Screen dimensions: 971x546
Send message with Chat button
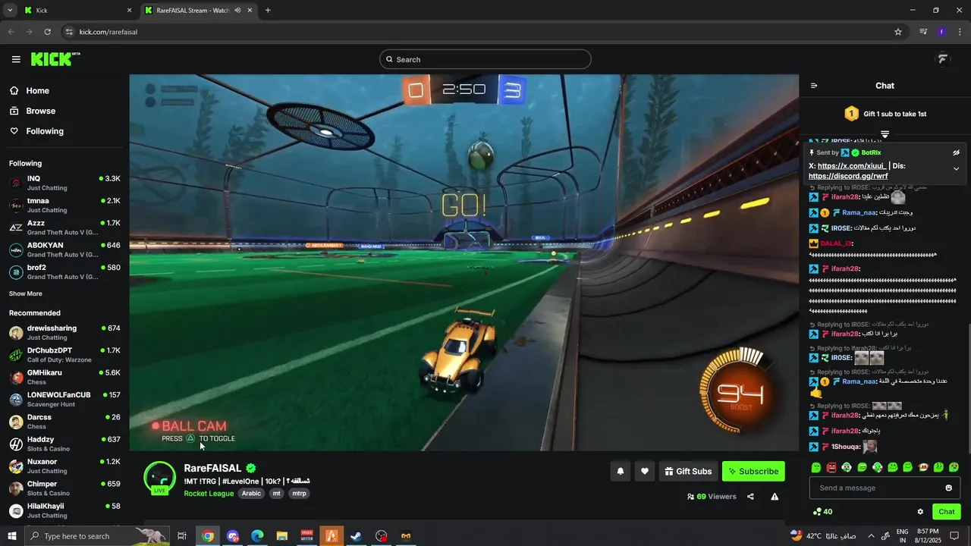947,512
